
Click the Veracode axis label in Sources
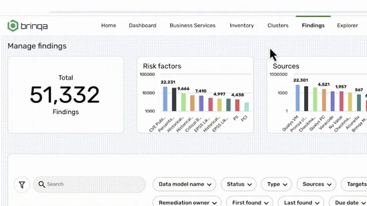(326, 122)
